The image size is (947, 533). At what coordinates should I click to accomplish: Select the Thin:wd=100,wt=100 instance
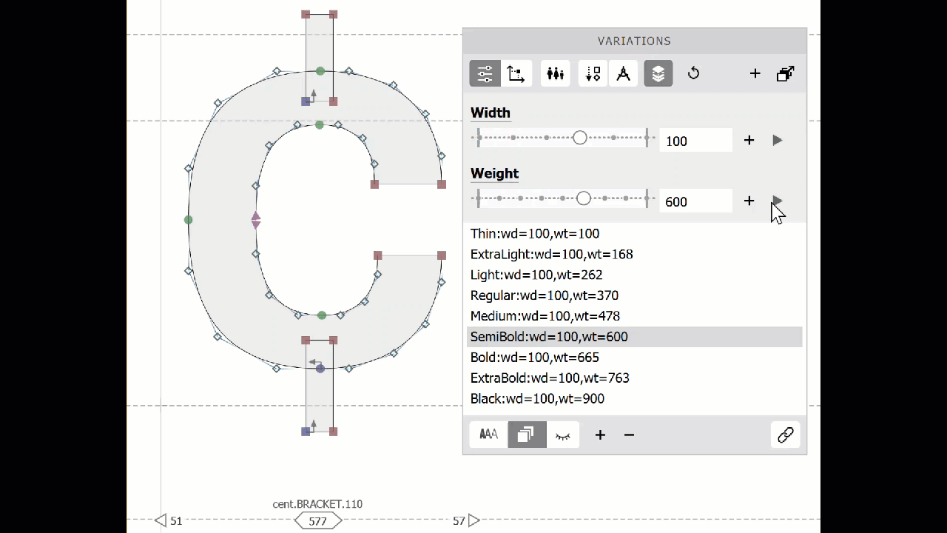click(635, 234)
